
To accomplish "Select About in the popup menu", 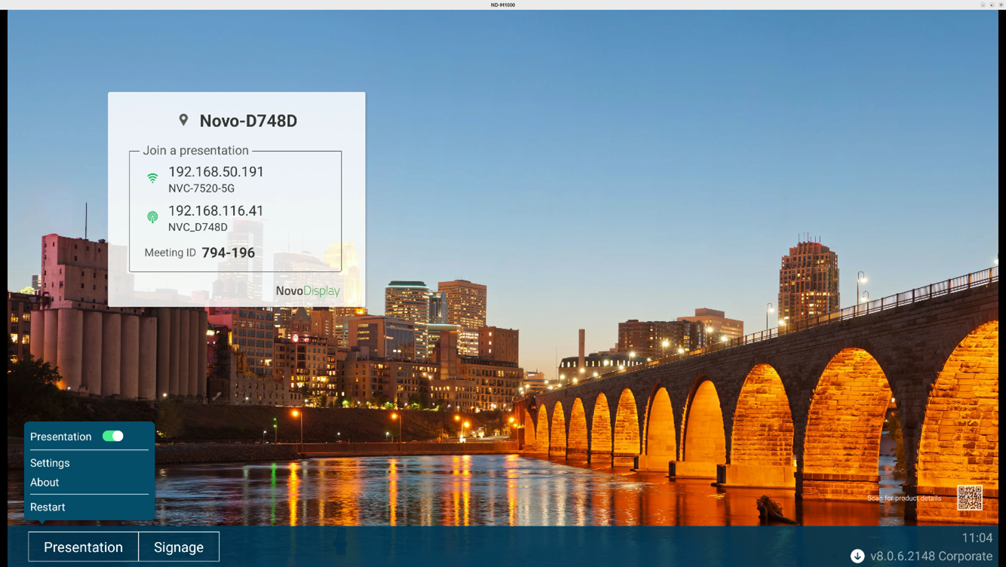I will pos(44,483).
